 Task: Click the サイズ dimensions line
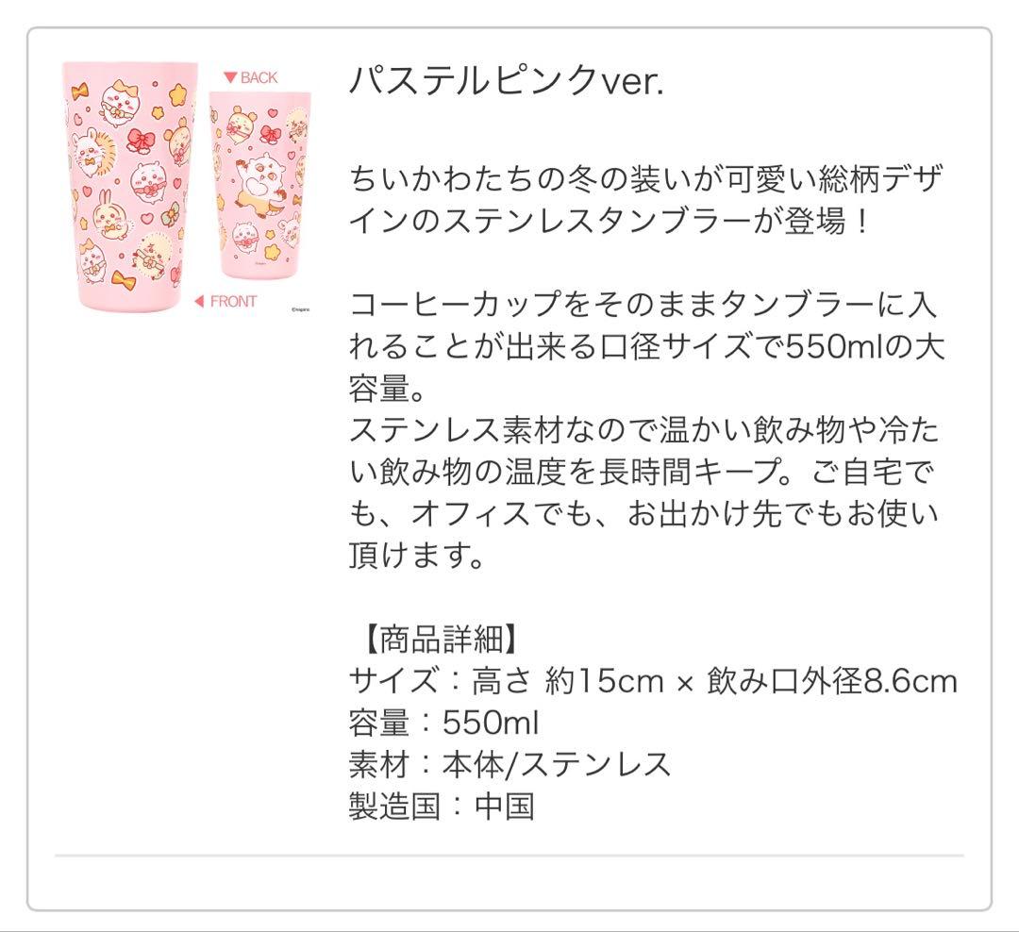[653, 680]
